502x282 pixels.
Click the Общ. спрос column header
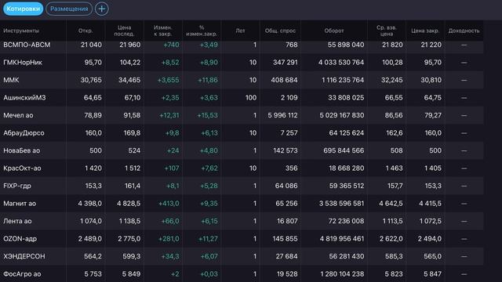point(280,31)
